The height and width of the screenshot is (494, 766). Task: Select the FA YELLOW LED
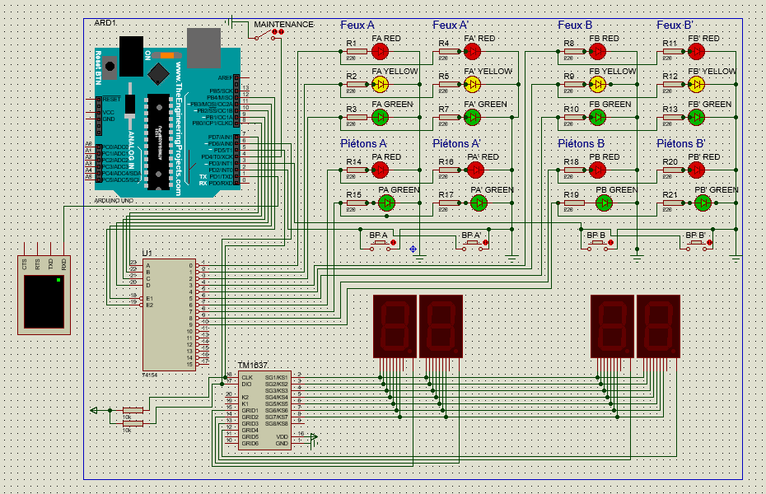[380, 85]
